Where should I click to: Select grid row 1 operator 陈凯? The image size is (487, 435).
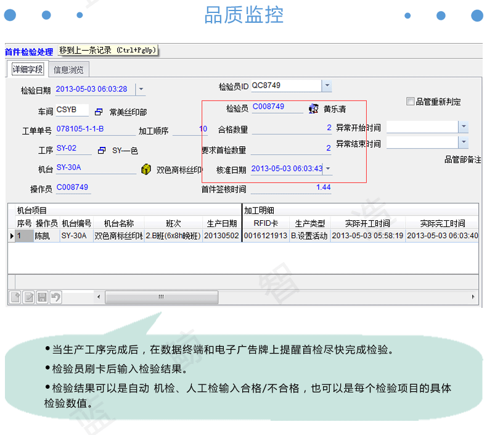point(46,236)
